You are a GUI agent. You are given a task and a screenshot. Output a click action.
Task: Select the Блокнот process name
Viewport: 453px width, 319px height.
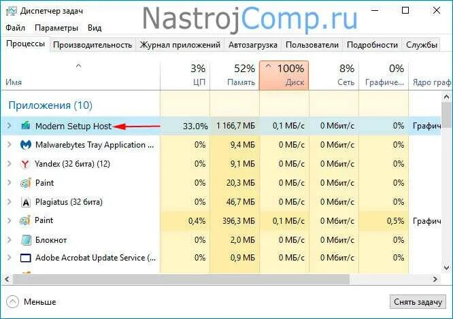[51, 240]
